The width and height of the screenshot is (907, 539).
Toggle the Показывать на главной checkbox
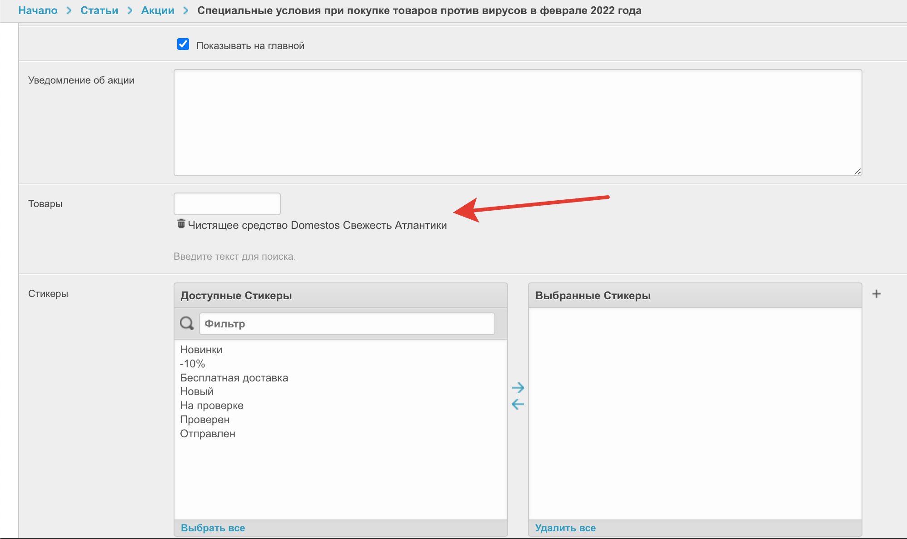coord(183,45)
